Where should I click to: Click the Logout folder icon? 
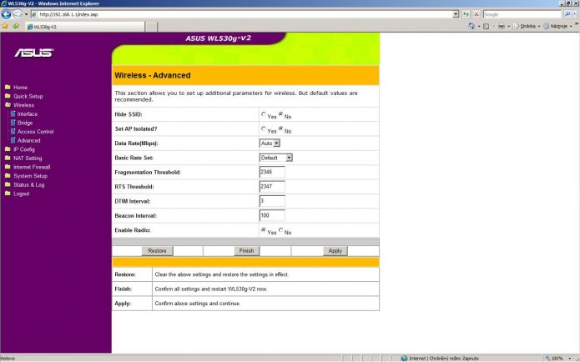pyautogui.click(x=8, y=194)
